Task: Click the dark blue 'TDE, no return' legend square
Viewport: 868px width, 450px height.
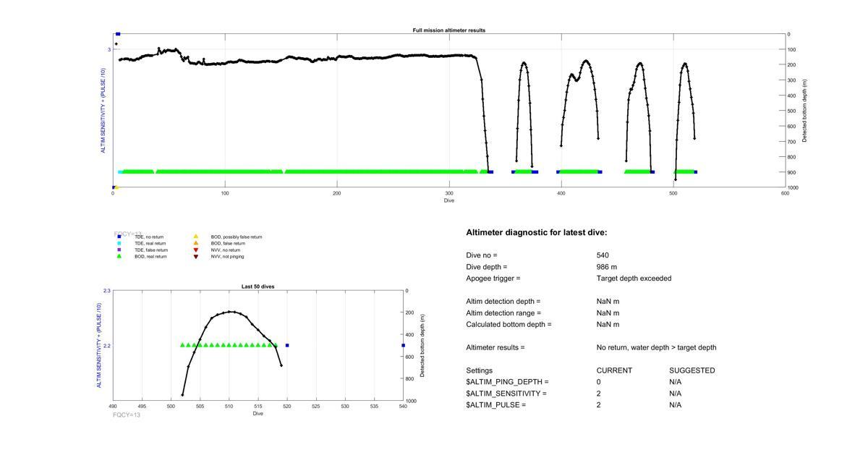Action: point(119,237)
